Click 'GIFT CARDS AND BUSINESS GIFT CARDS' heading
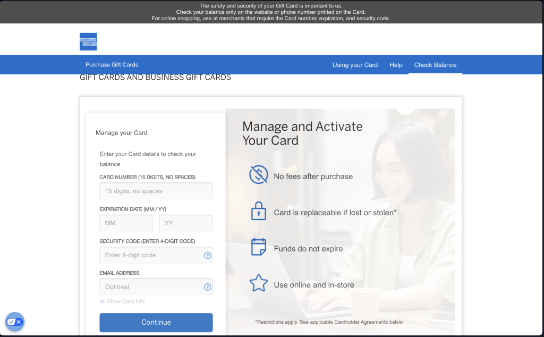Screen dimensions: 544x337 155,78
